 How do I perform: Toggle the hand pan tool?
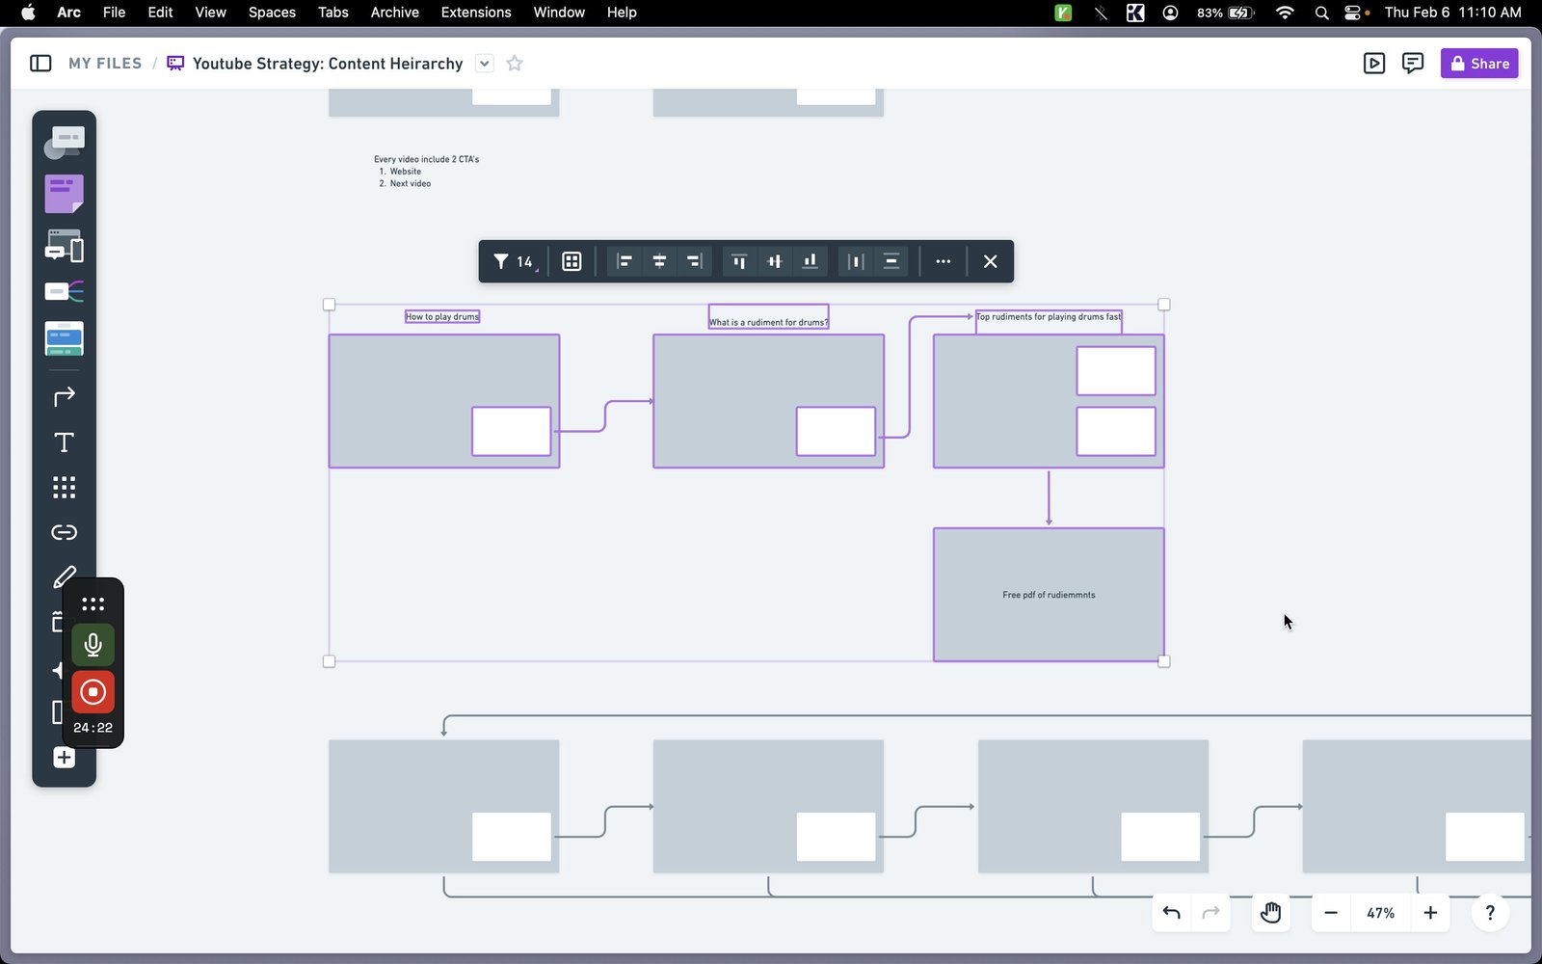click(x=1270, y=913)
